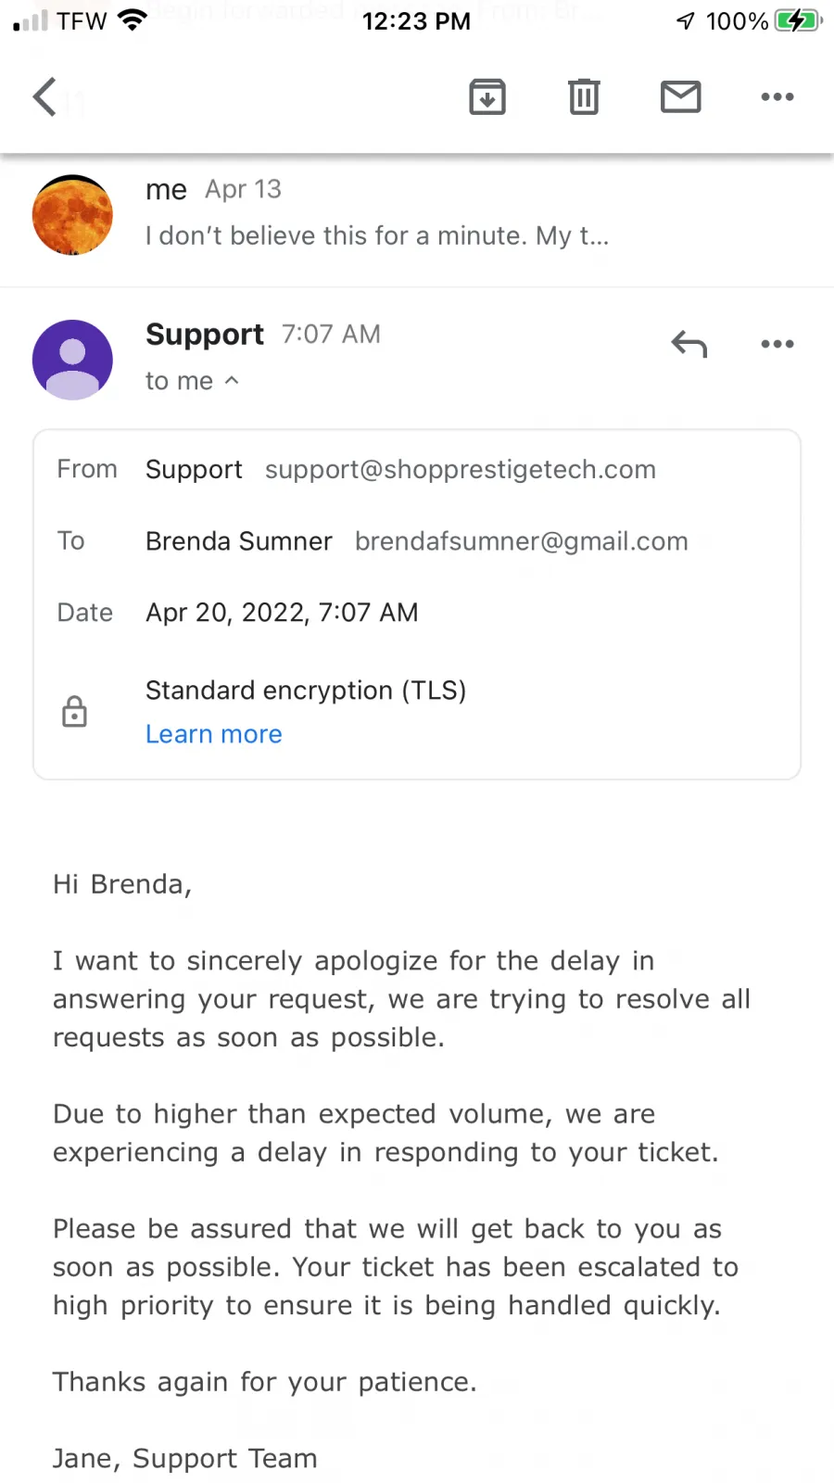This screenshot has width=834, height=1483.
Task: Archive this email with the archive icon
Action: pyautogui.click(x=487, y=96)
